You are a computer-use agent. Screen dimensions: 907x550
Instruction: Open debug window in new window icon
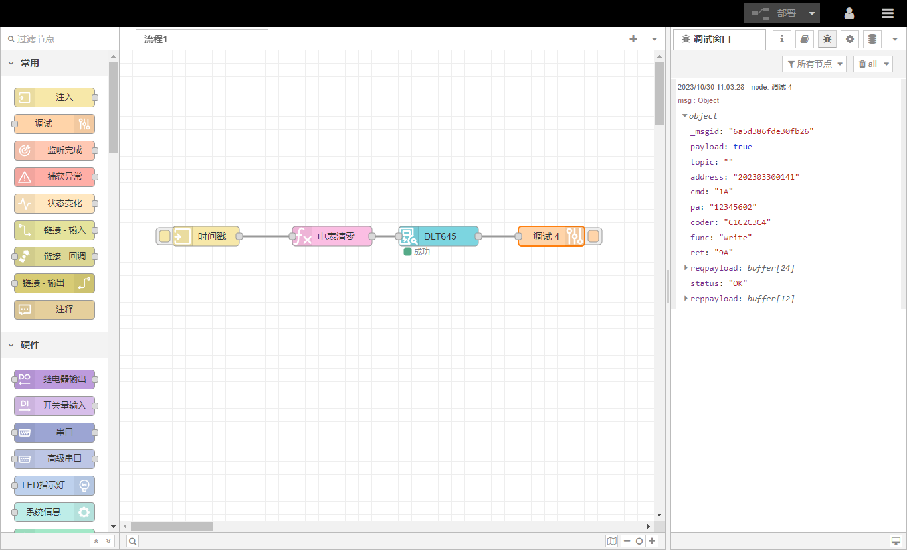895,541
